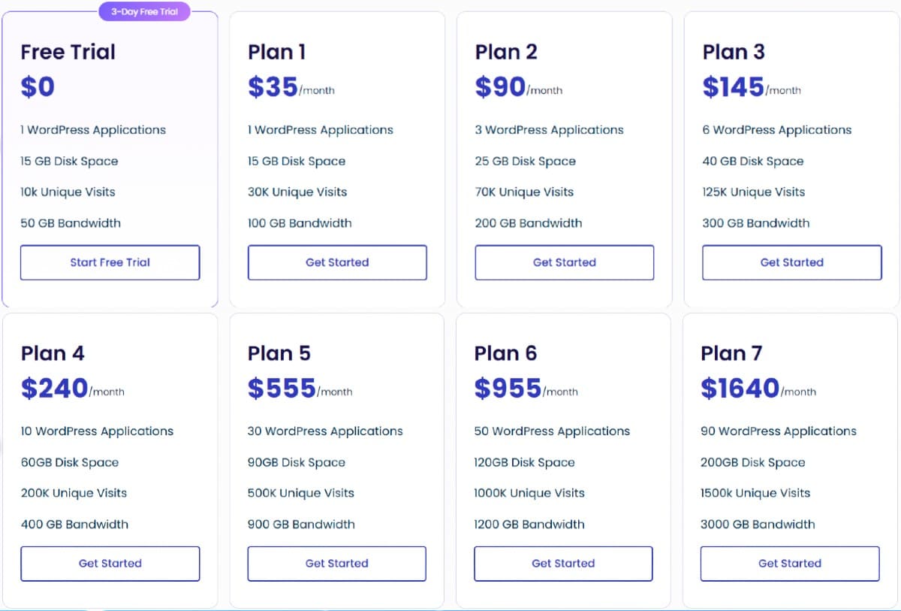Select the $90/month price label
901x611 pixels.
coord(518,88)
